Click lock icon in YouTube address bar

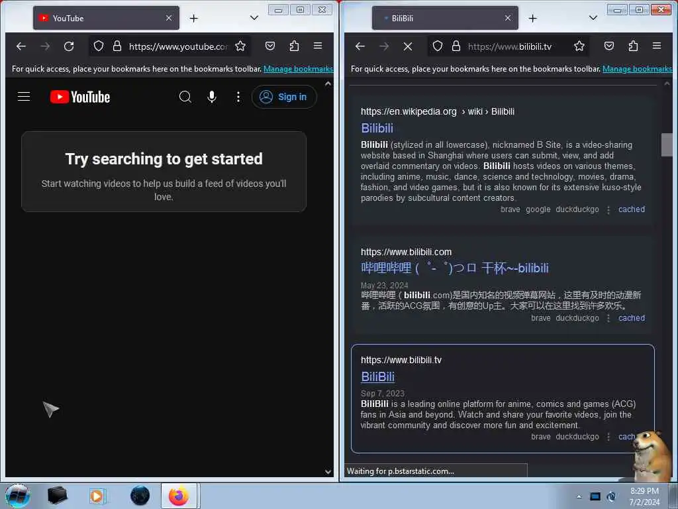click(x=117, y=46)
